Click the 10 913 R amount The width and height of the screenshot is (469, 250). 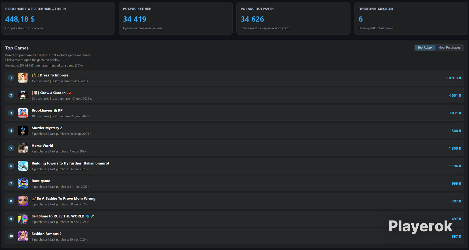coord(454,78)
